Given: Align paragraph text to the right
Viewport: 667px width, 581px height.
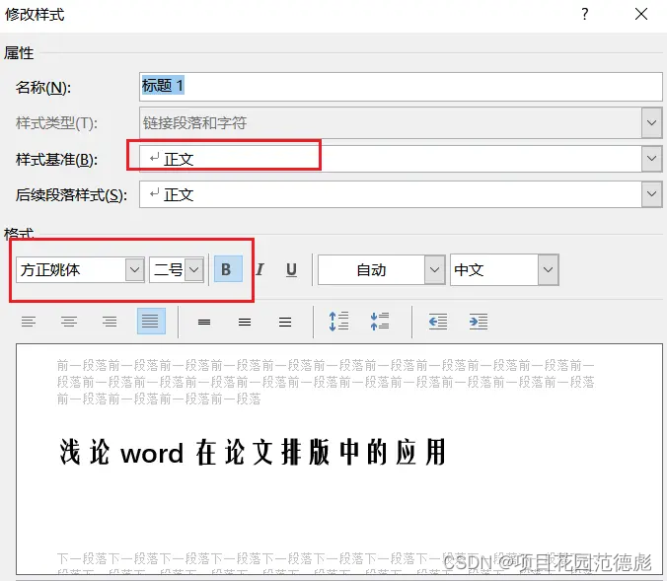Looking at the screenshot, I should coord(110,322).
